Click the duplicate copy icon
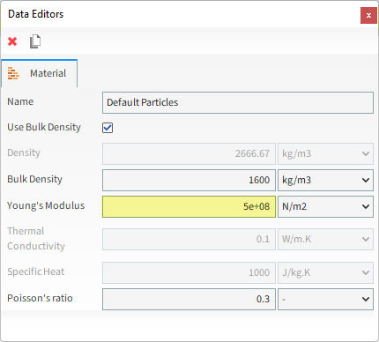 35,41
